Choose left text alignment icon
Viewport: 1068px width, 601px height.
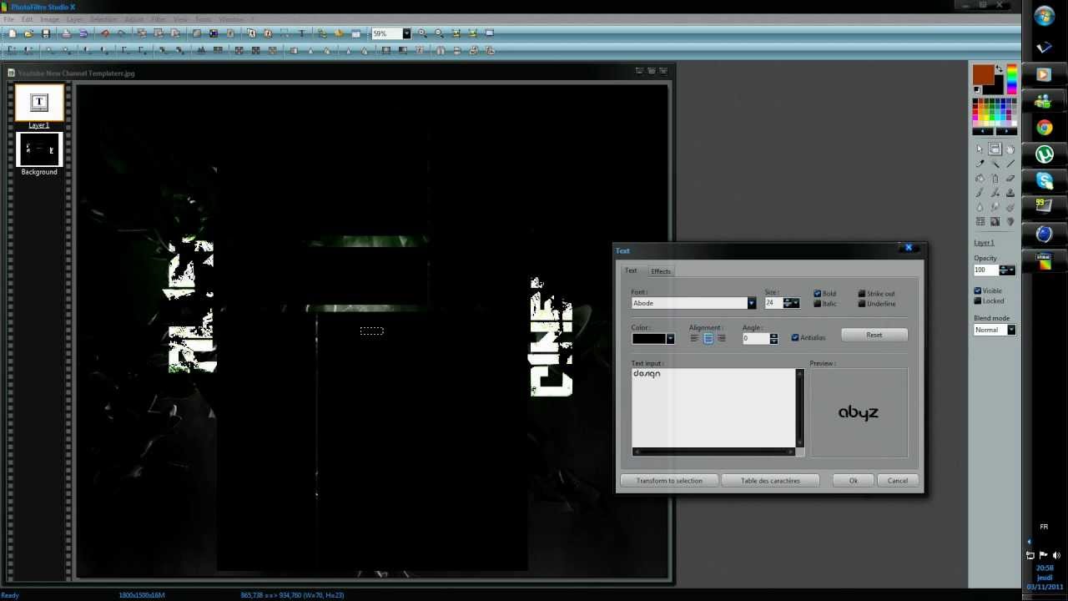pyautogui.click(x=695, y=338)
